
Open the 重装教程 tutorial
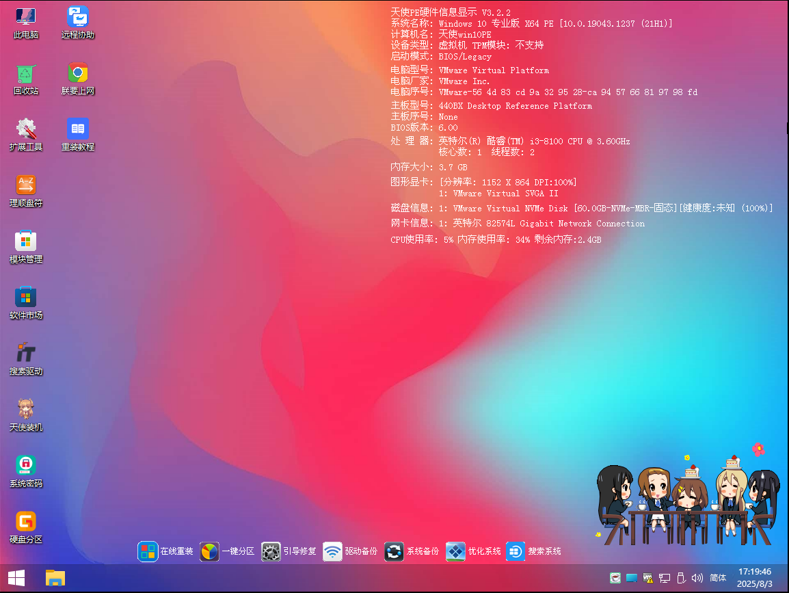[x=77, y=129]
